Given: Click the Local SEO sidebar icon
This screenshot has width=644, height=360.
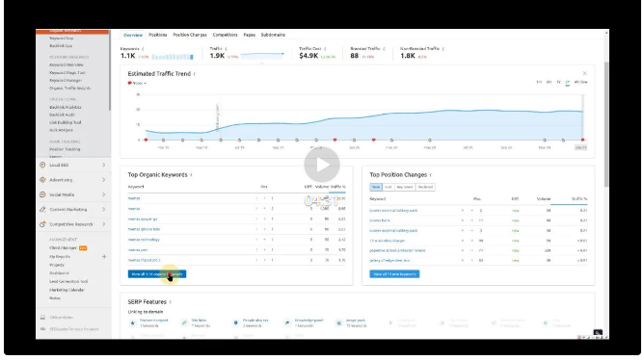Looking at the screenshot, I should (x=42, y=165).
